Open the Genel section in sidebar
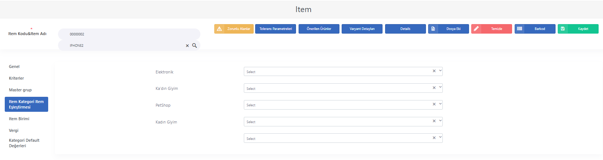The image size is (603, 160). [14, 66]
